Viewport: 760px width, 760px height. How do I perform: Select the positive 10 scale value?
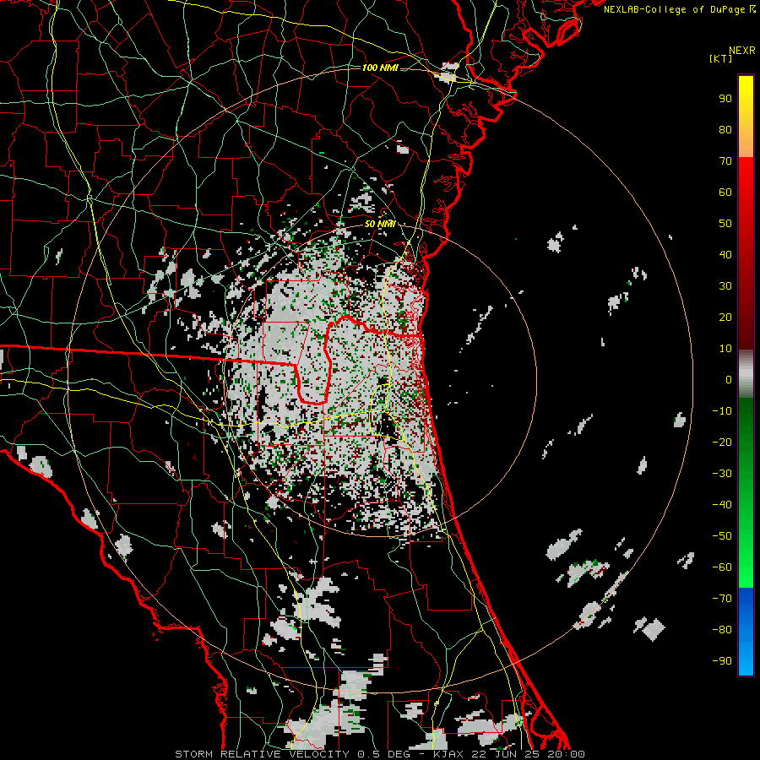pos(725,349)
